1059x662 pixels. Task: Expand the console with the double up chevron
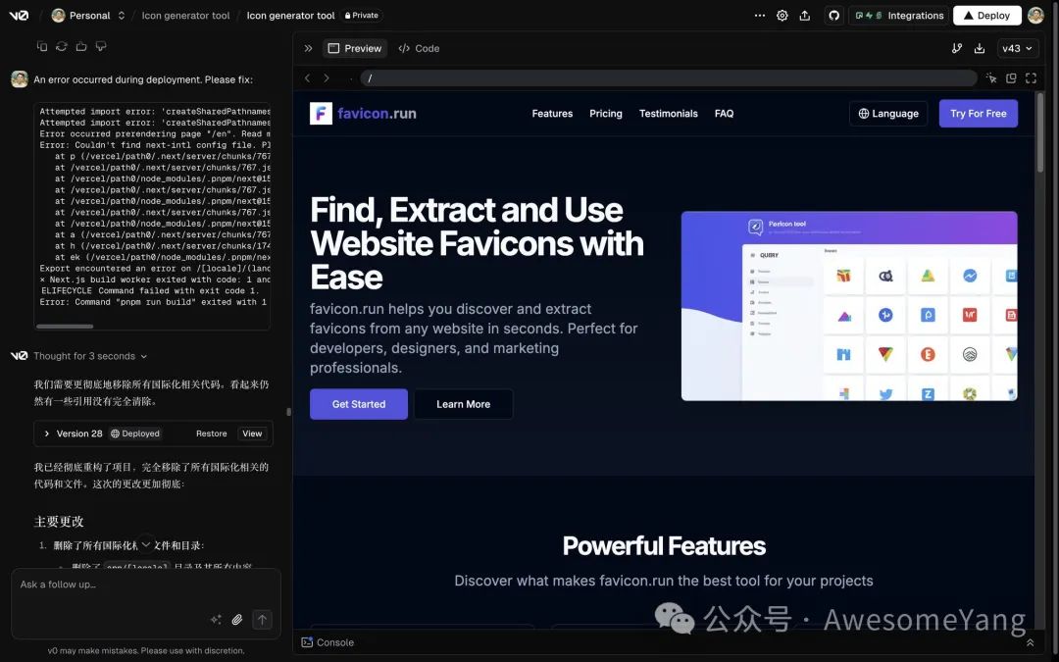(1030, 642)
